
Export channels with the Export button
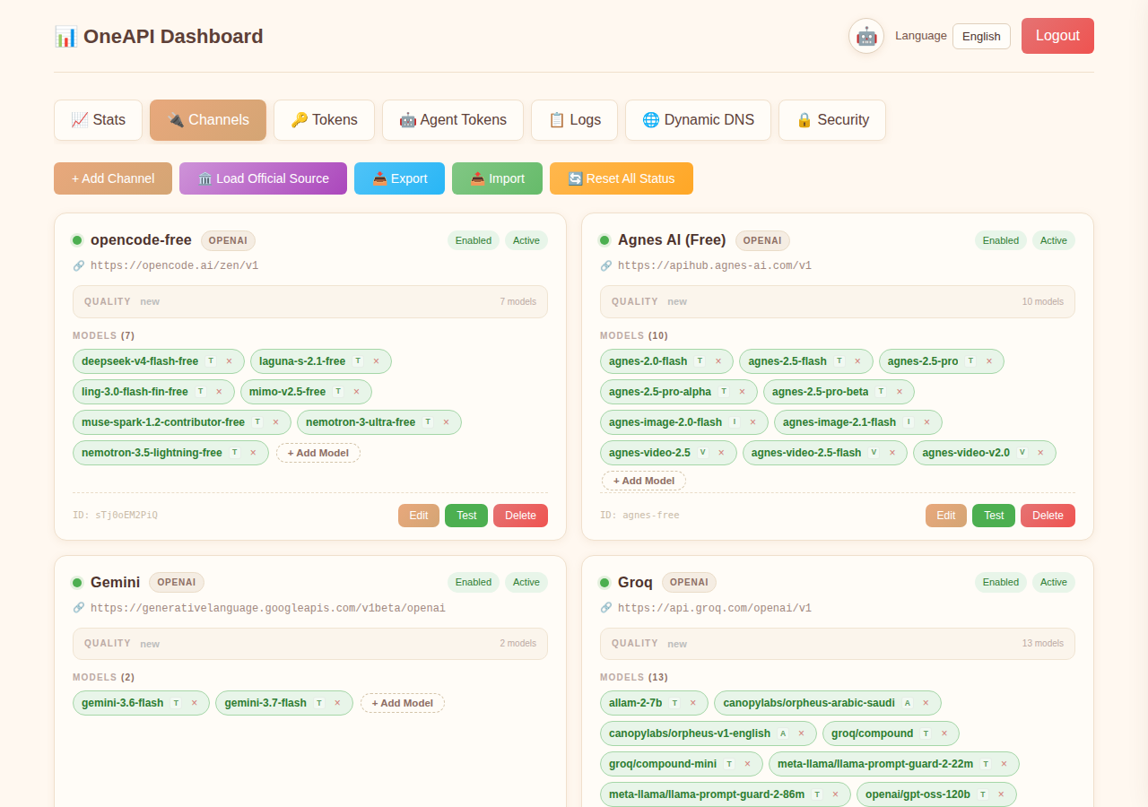(400, 178)
